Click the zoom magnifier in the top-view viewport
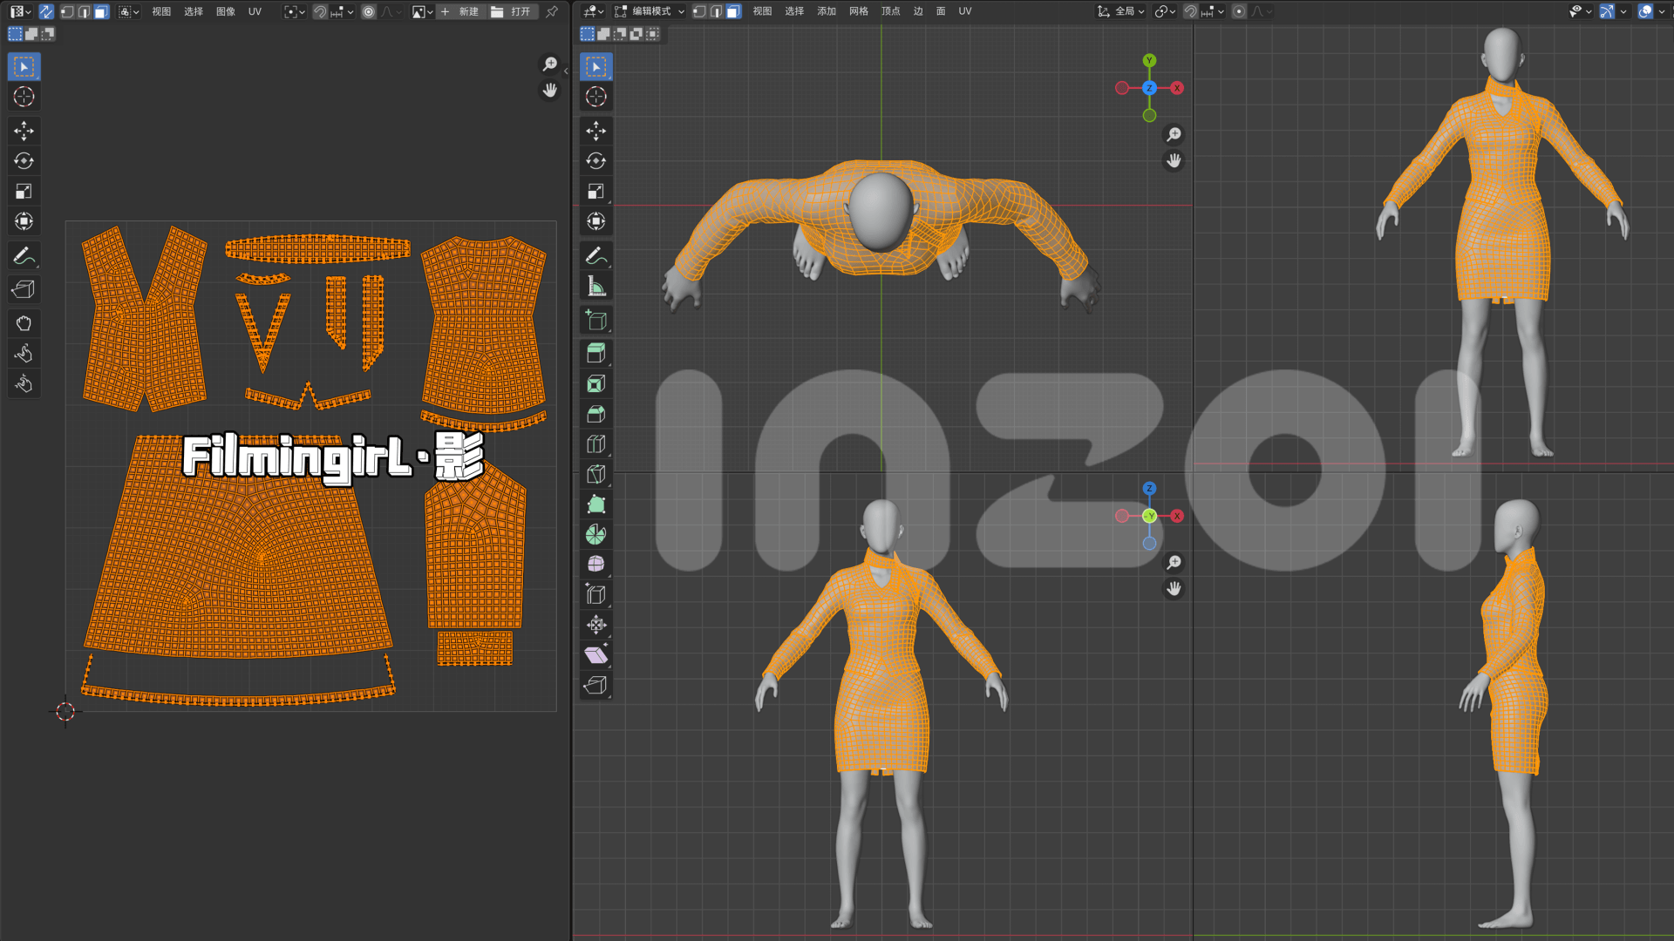Viewport: 1674px width, 941px height. (1174, 134)
